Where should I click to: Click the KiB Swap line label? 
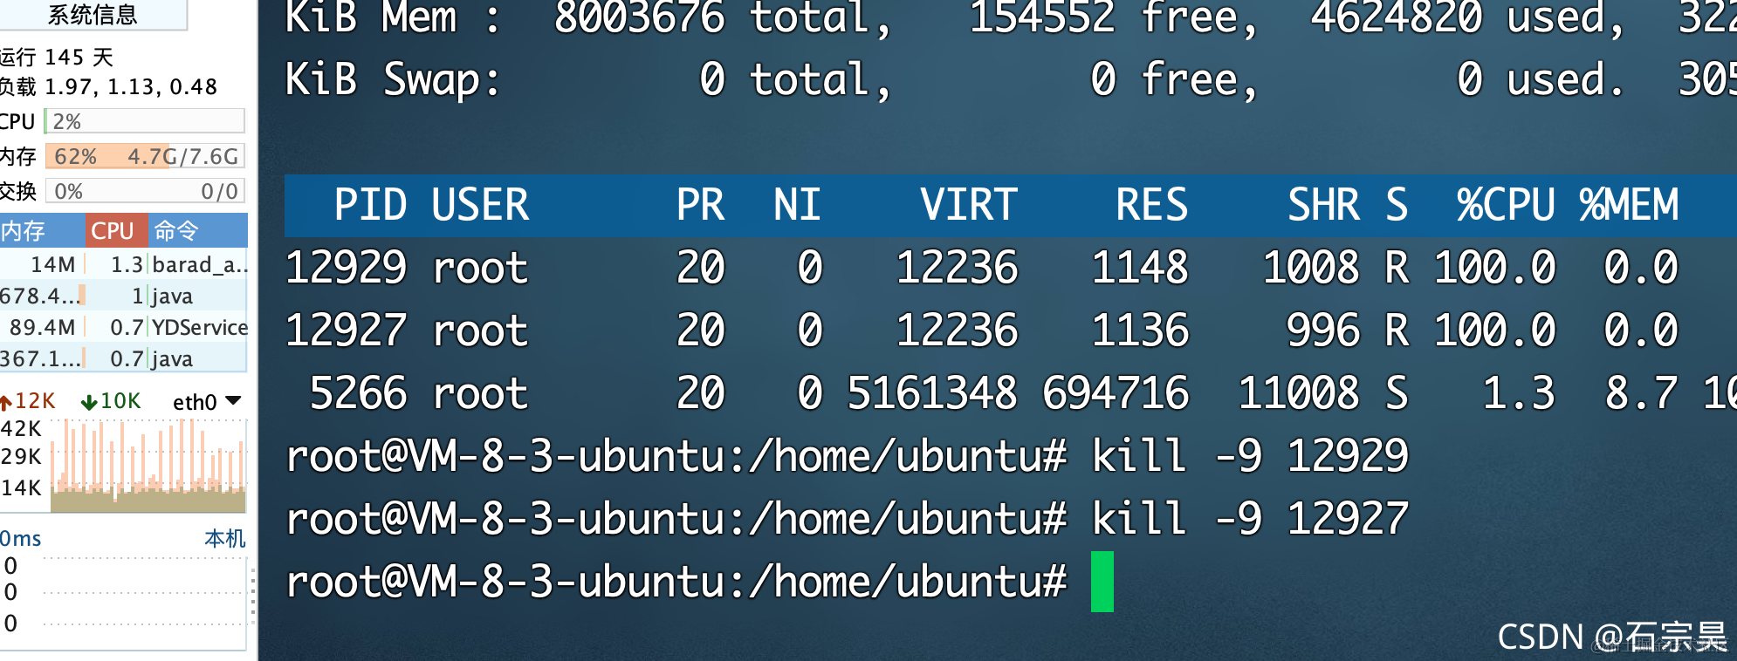click(393, 79)
